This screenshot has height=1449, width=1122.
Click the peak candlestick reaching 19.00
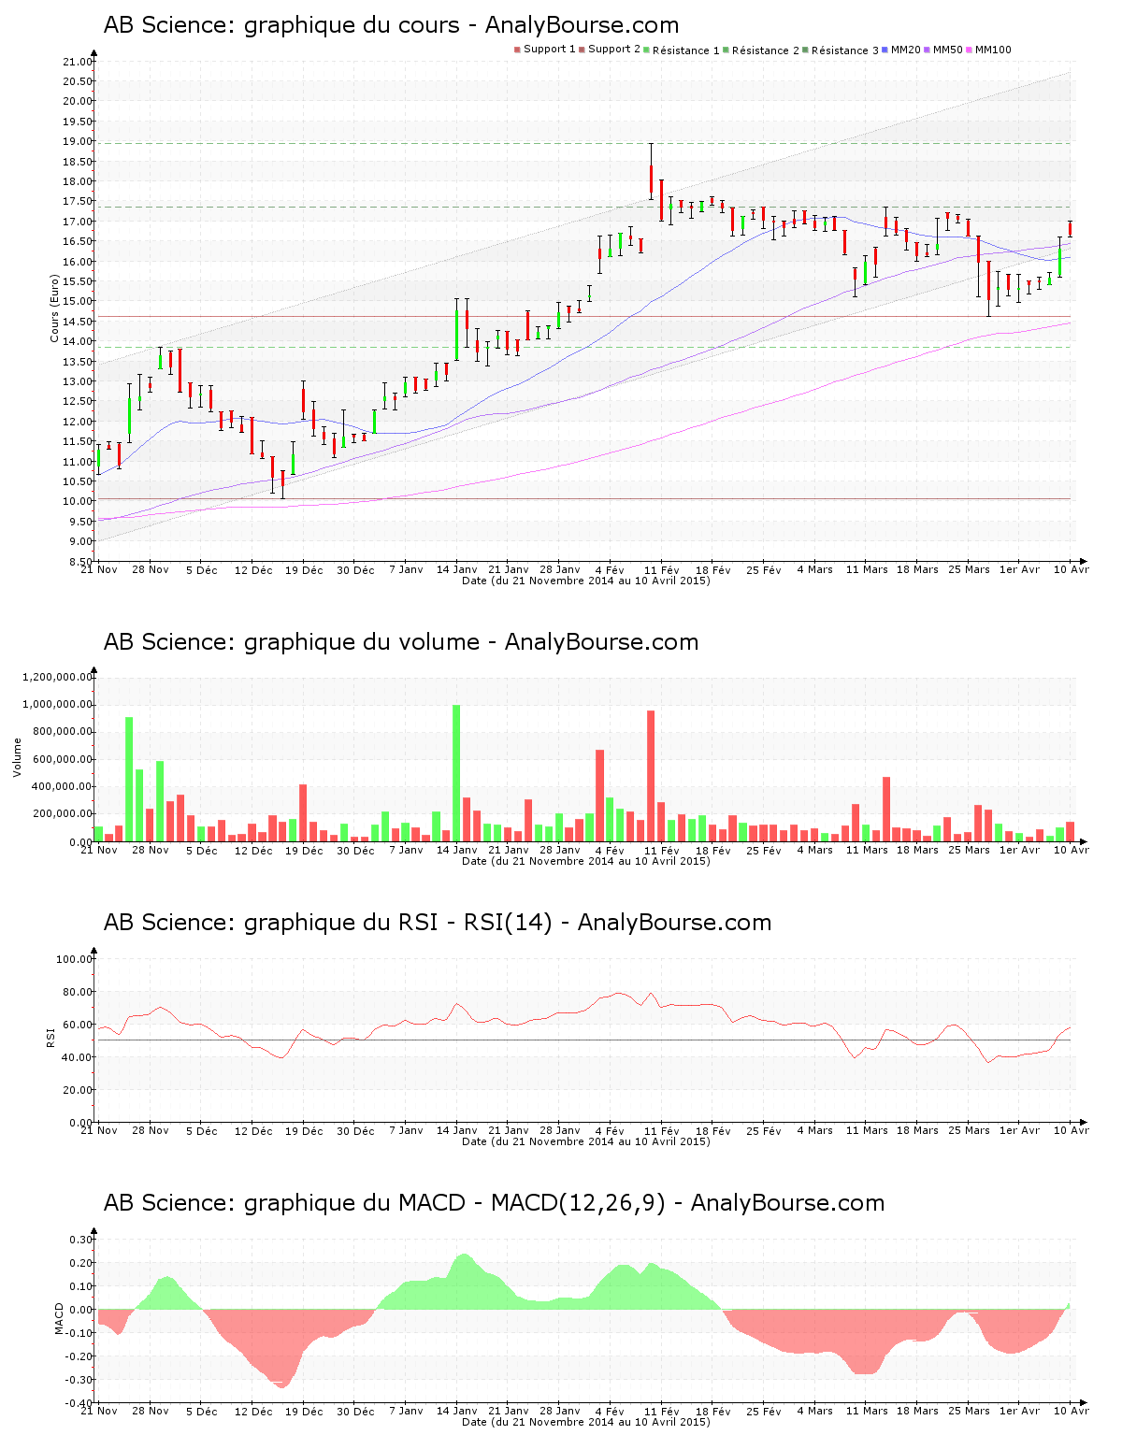point(651,172)
